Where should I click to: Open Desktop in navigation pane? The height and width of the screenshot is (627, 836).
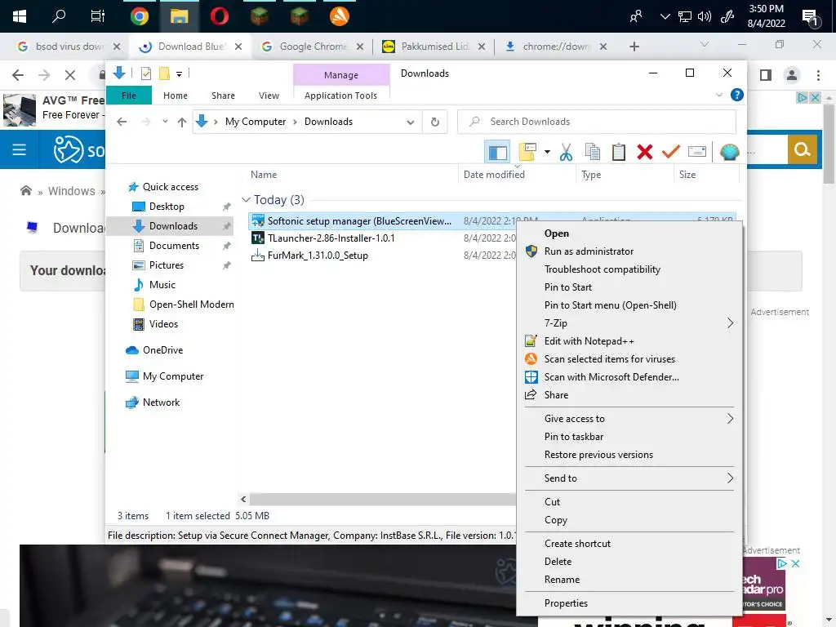(x=167, y=207)
